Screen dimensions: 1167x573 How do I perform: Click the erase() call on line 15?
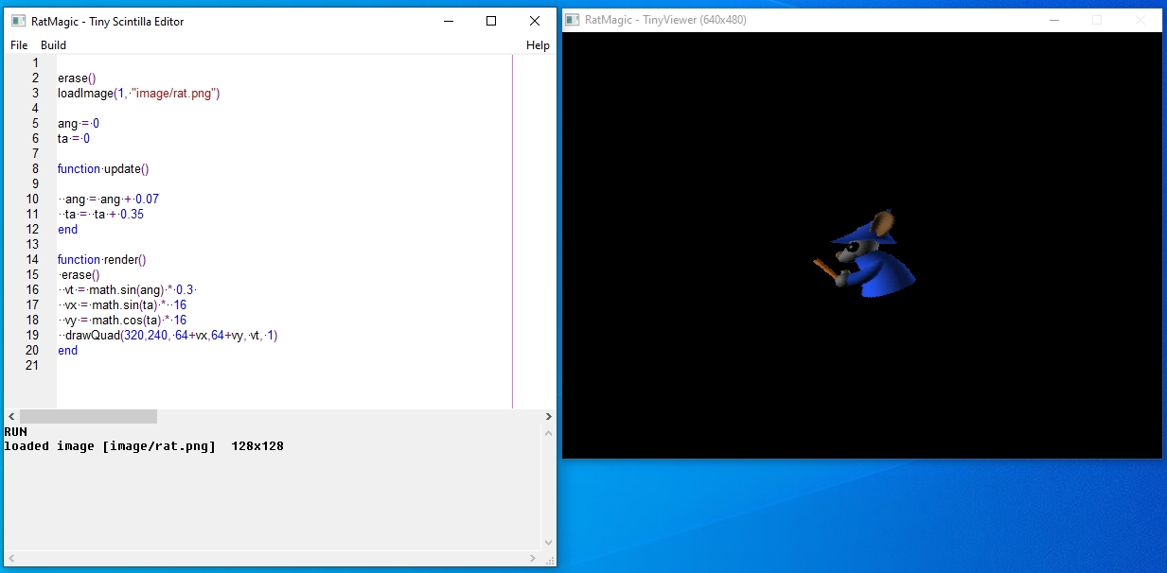pos(80,274)
